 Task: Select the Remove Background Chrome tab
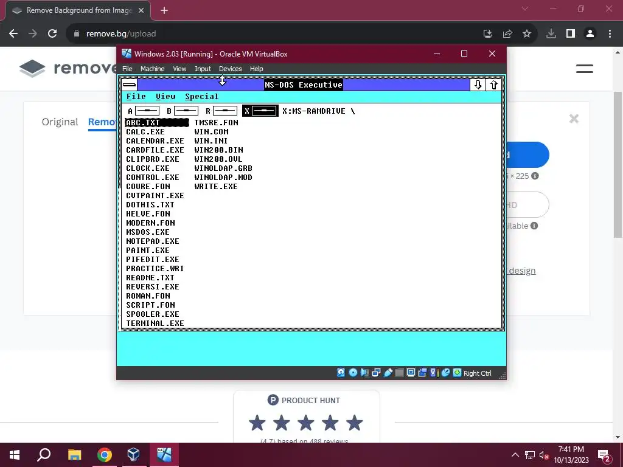click(x=77, y=10)
